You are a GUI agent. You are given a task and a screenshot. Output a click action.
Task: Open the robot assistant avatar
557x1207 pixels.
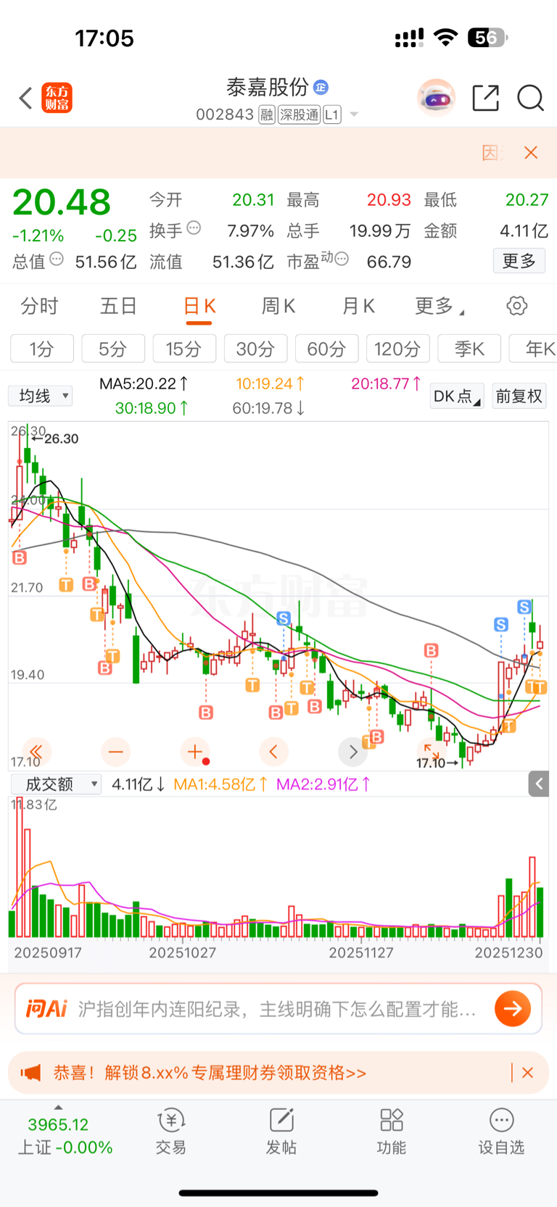point(436,97)
